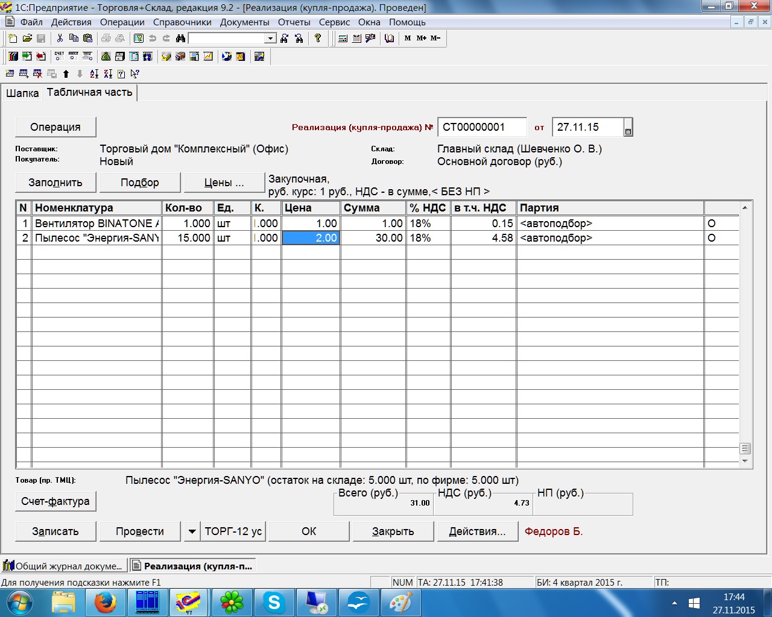Expand the print form dropdown beside ТОРГ-12
Viewport: 772px width, 617px height.
point(192,531)
